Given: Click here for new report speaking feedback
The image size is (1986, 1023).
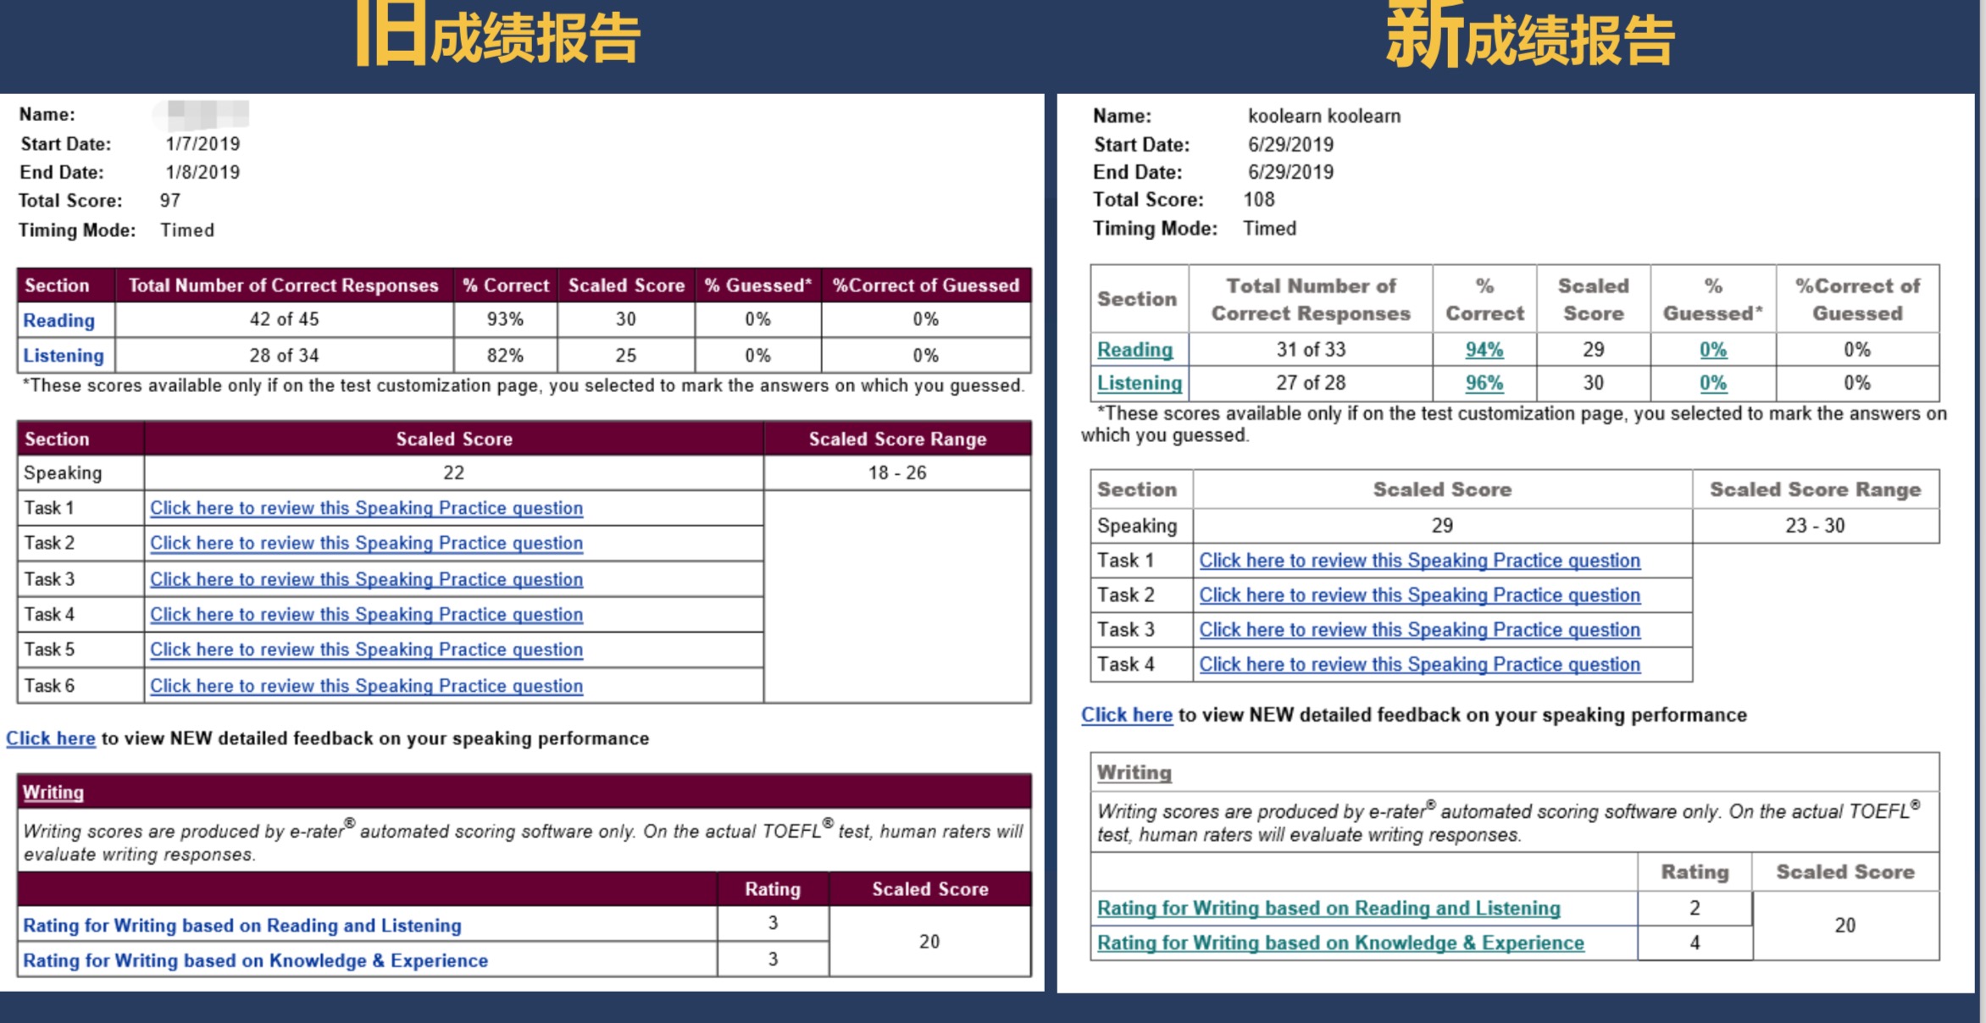Looking at the screenshot, I should (1126, 715).
